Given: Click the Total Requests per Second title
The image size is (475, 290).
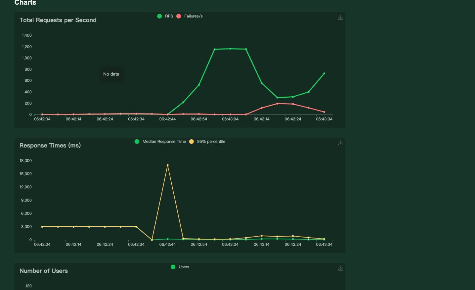Looking at the screenshot, I should pos(58,20).
